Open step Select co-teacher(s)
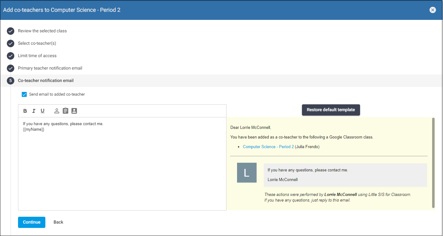The image size is (443, 236). coord(37,43)
